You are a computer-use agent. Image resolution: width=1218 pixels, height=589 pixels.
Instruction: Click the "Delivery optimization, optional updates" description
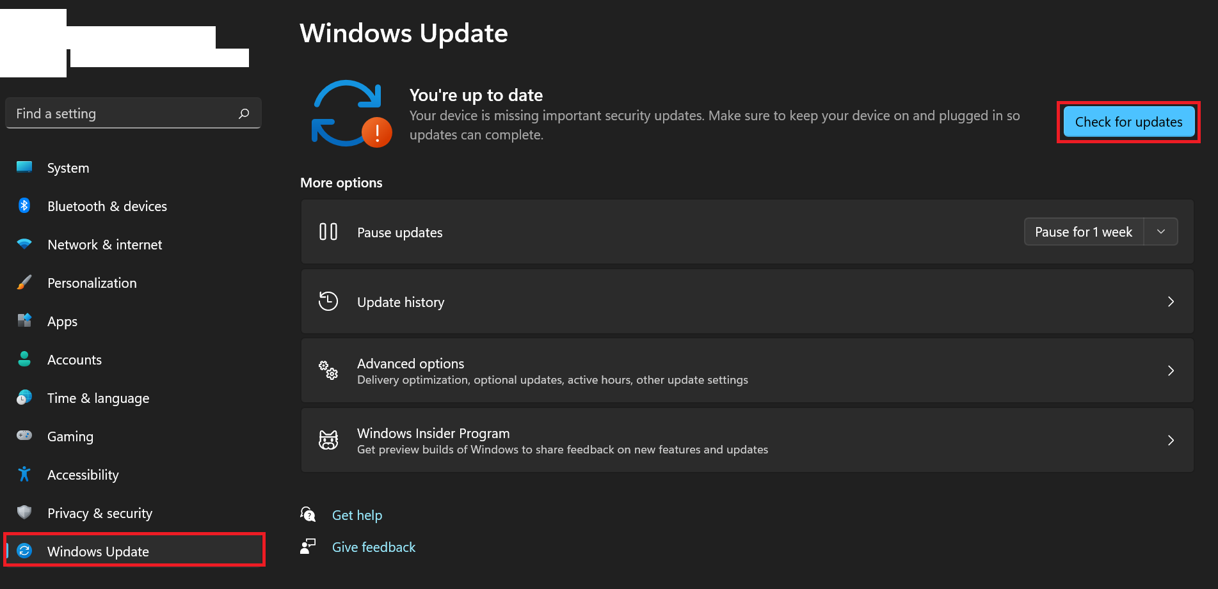552,380
